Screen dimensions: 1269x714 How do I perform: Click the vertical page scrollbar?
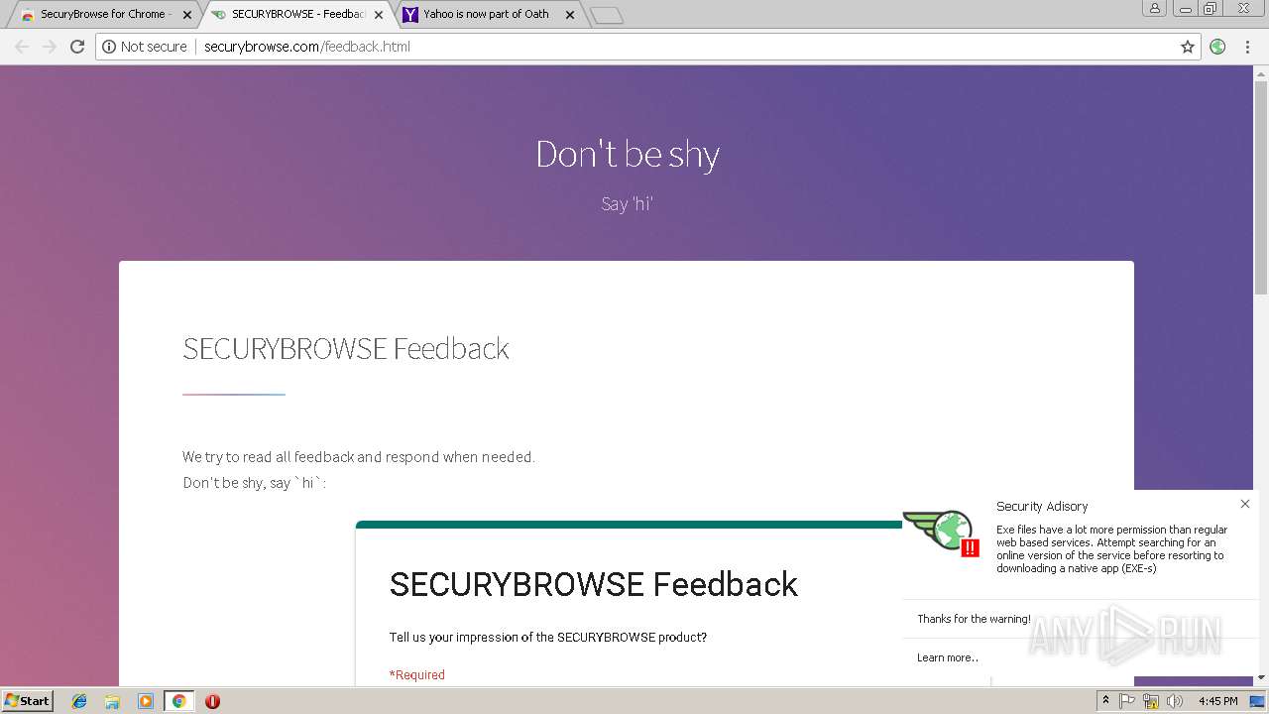[x=1261, y=185]
